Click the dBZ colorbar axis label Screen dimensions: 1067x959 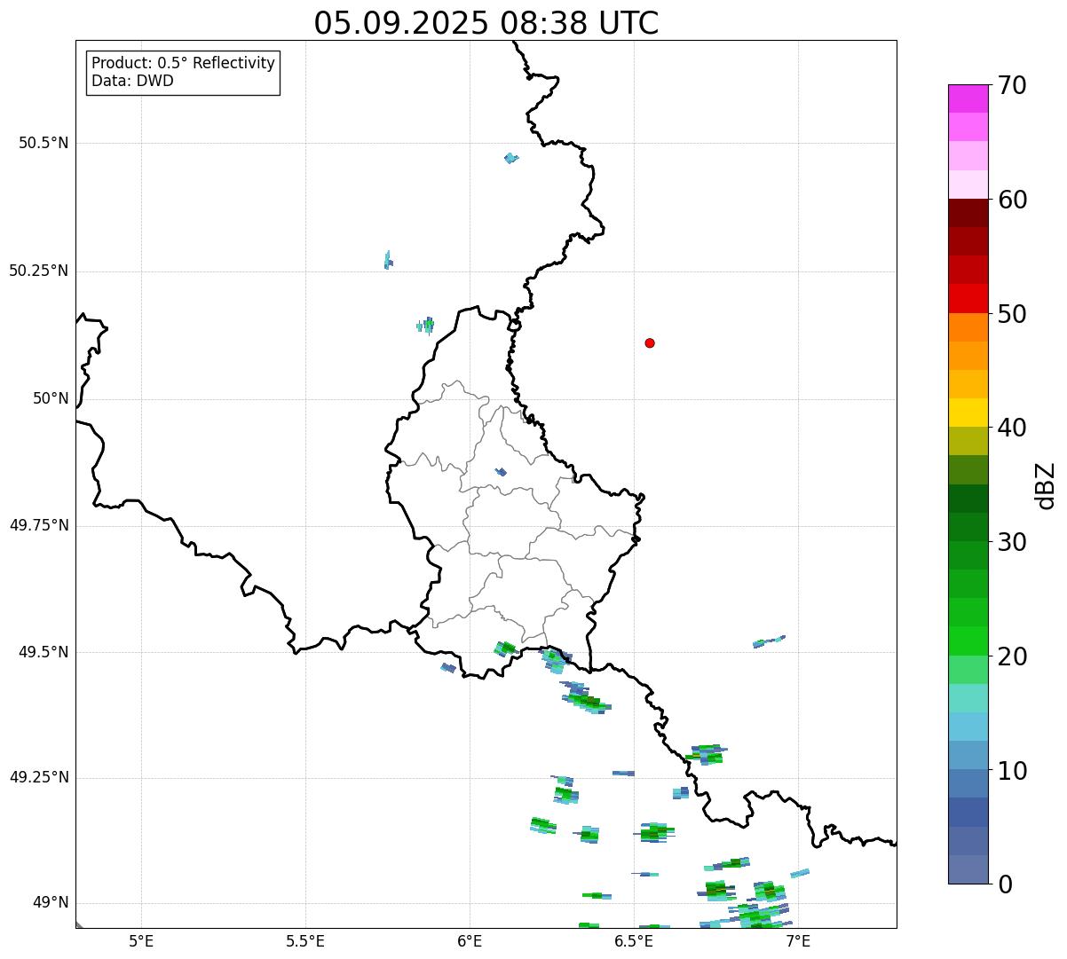click(x=1047, y=485)
